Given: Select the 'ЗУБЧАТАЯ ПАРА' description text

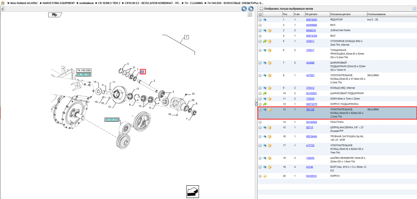Looking at the screenshot, I should coord(340,30).
